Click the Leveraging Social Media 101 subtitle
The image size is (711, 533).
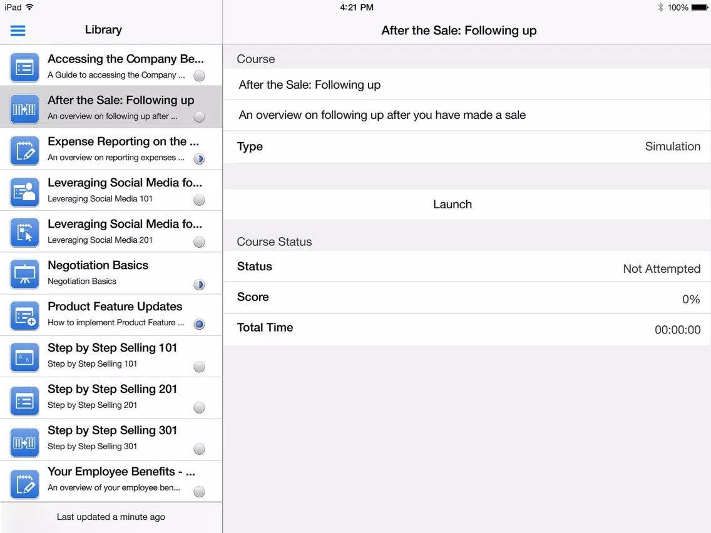[x=100, y=198]
